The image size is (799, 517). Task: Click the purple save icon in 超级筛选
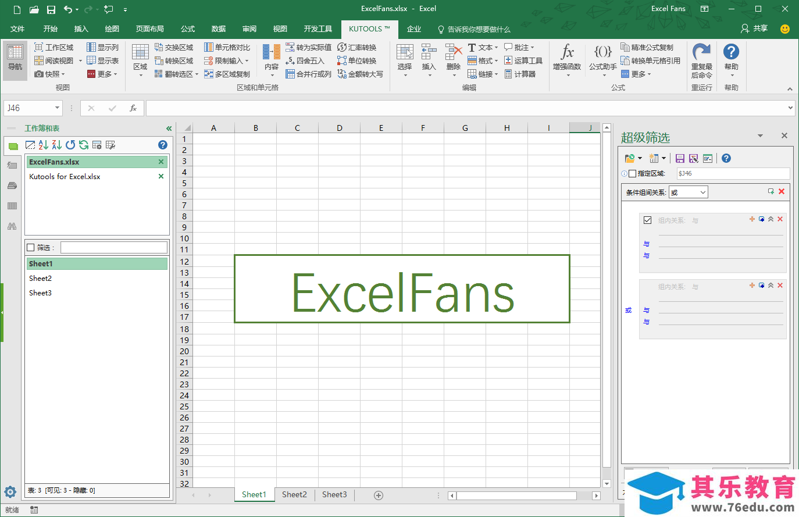coord(680,158)
